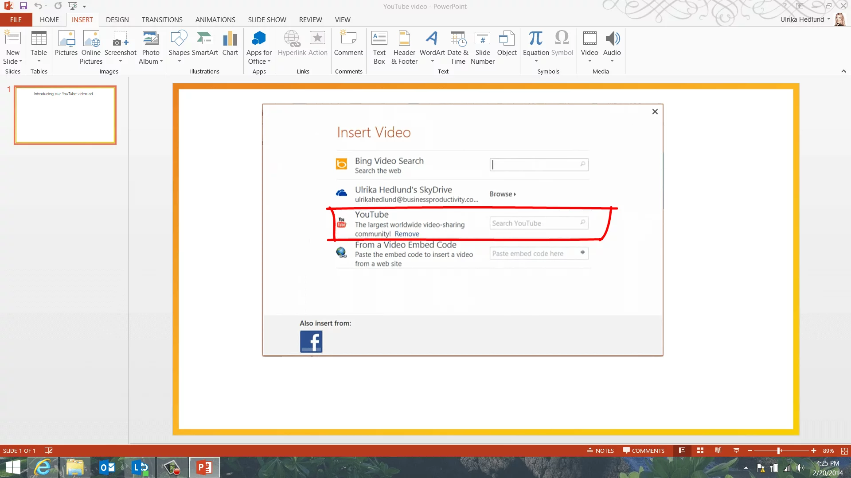Open the File menu tab
851x478 pixels.
coord(16,20)
